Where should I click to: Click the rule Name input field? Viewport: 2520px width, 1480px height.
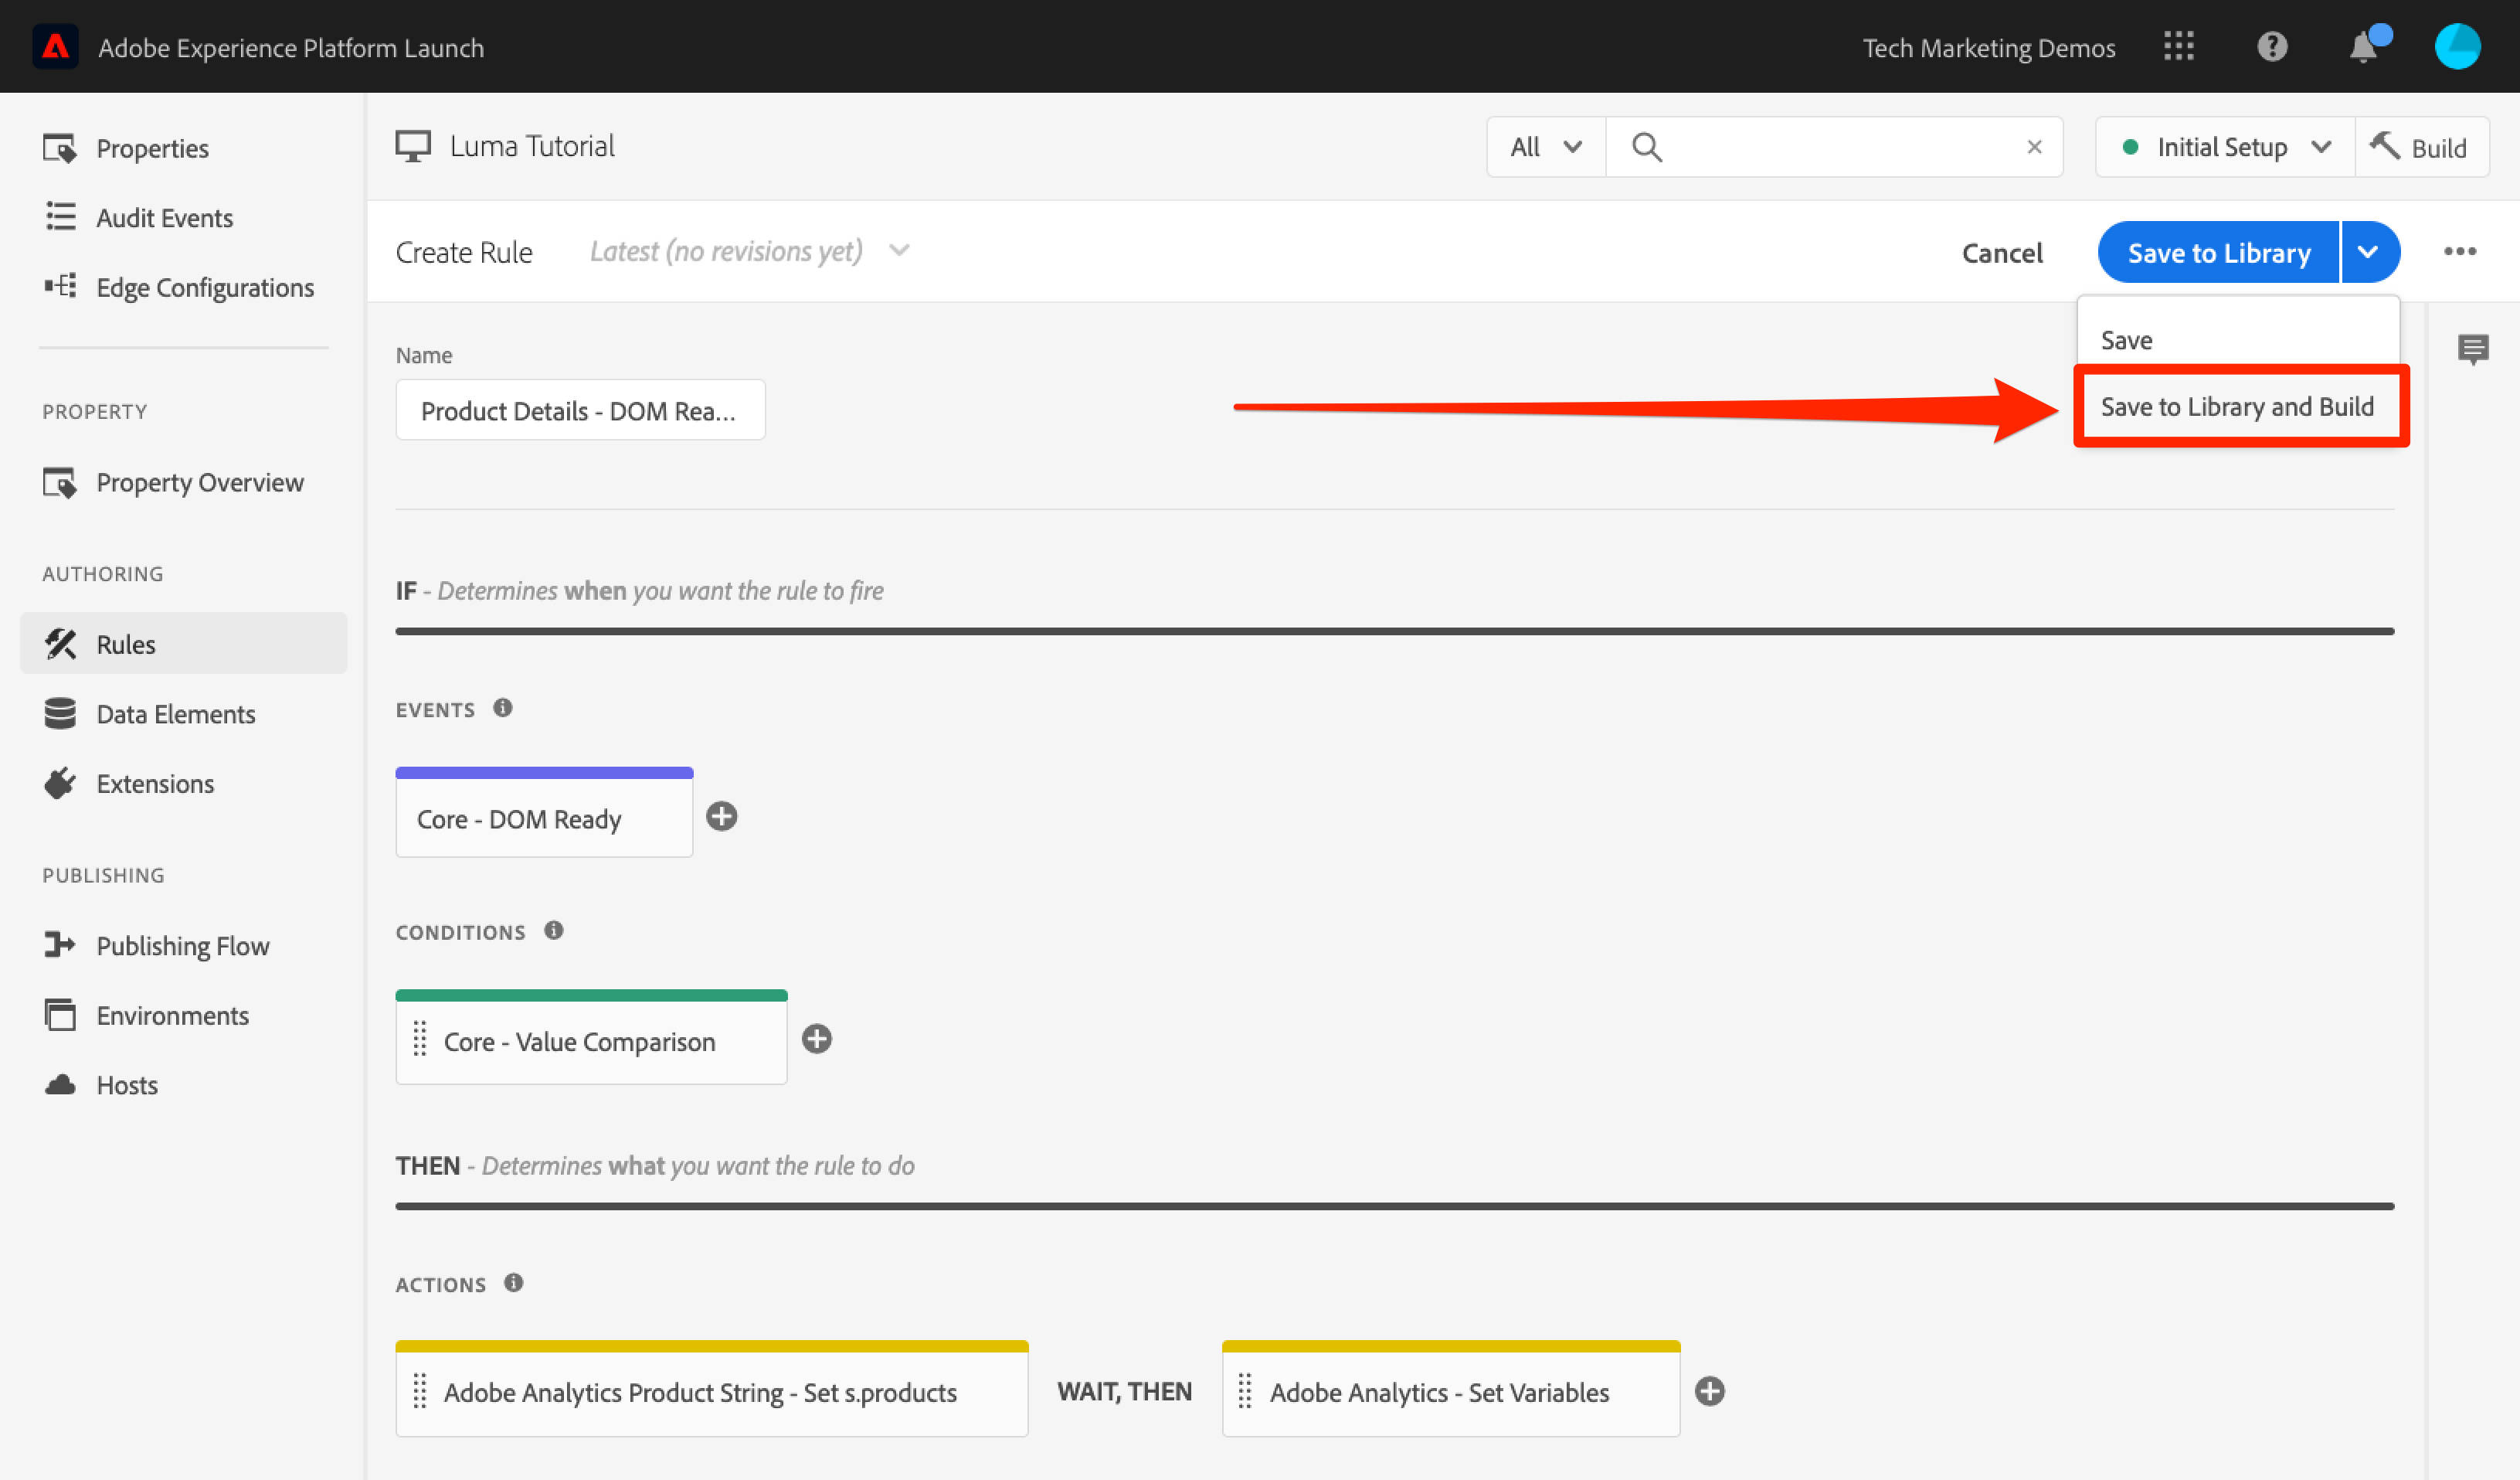click(579, 410)
